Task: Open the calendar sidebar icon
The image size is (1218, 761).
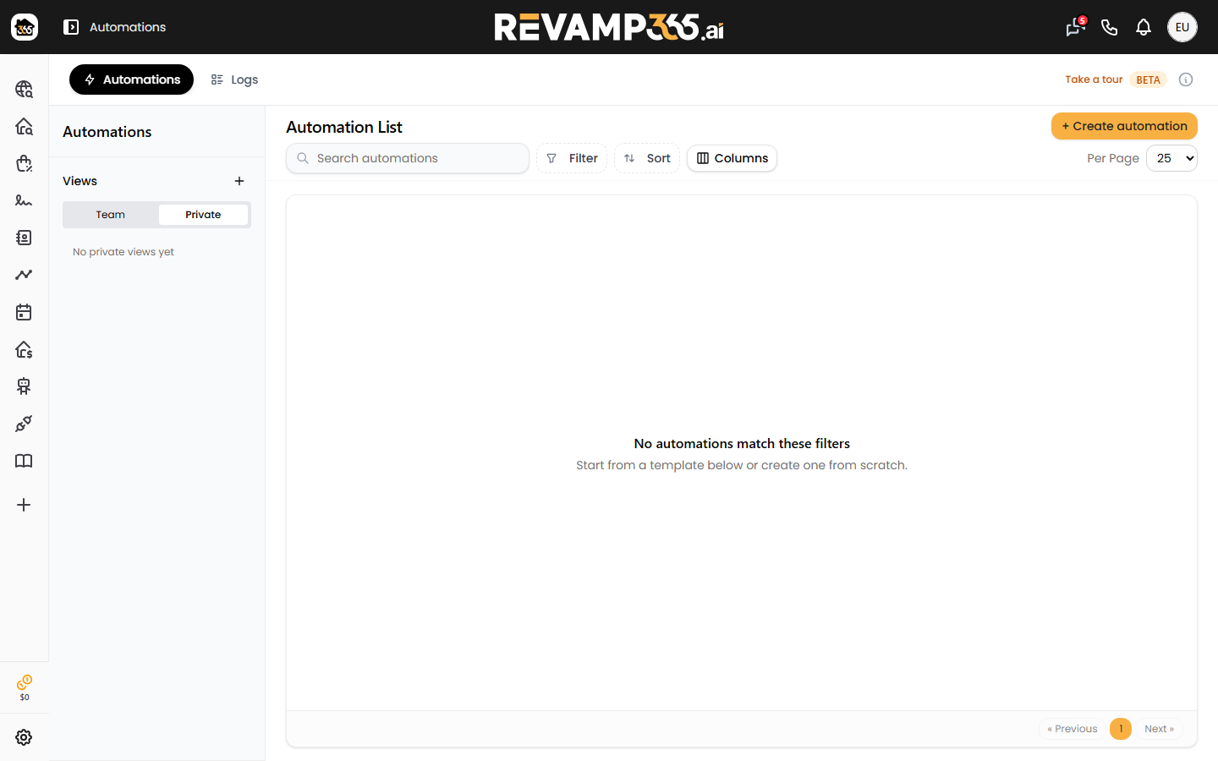Action: click(24, 312)
